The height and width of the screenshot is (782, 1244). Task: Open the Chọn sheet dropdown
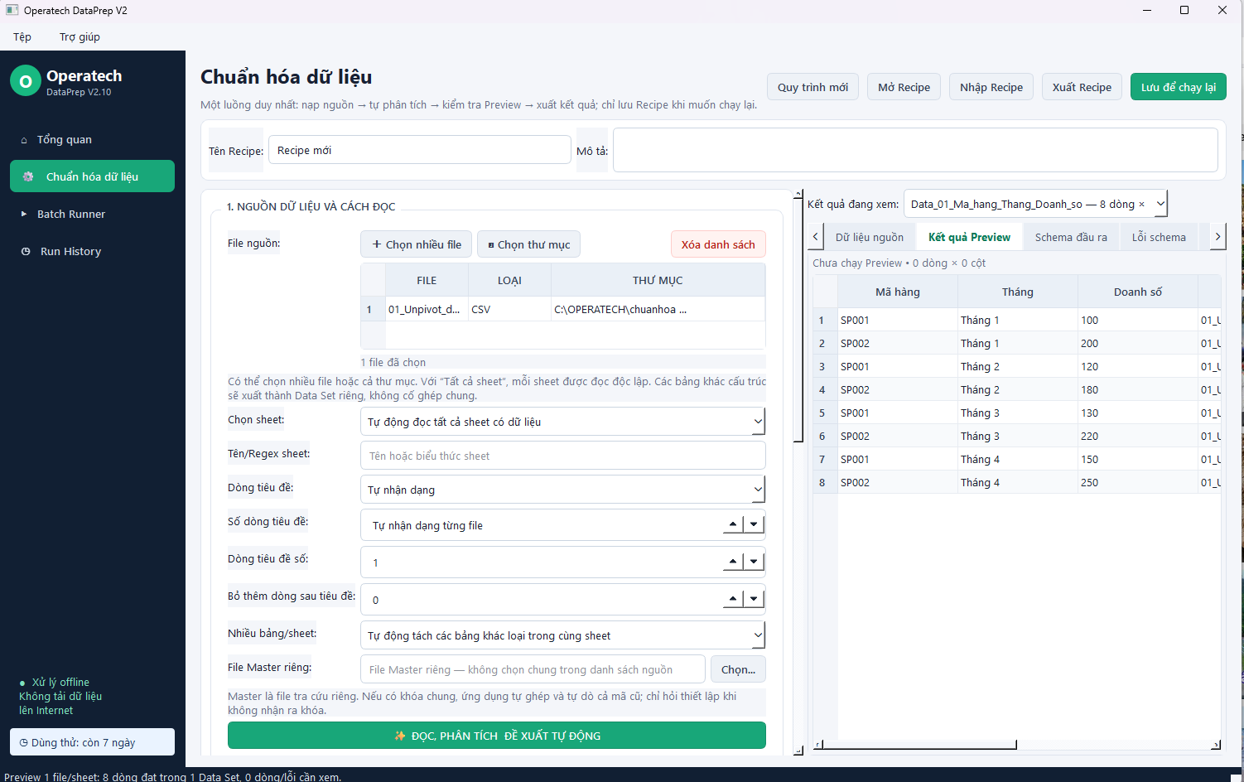563,422
